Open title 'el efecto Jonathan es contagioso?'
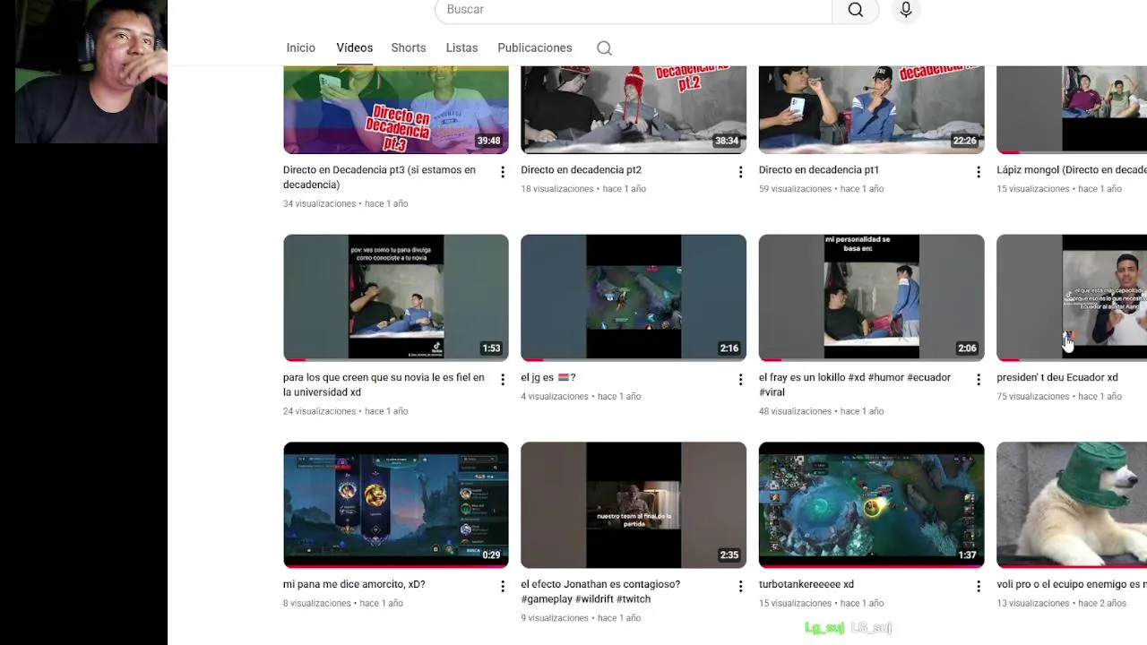Viewport: 1147px width, 645px height. (x=600, y=591)
